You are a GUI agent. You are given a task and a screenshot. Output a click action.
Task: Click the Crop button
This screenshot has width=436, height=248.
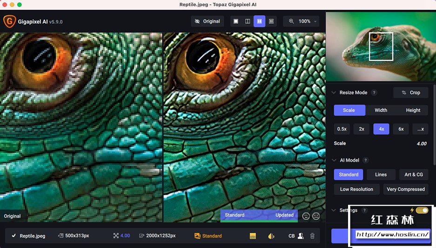[411, 93]
